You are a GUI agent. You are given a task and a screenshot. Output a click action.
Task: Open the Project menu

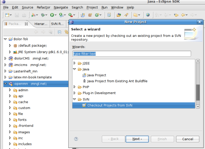[x=92, y=8]
